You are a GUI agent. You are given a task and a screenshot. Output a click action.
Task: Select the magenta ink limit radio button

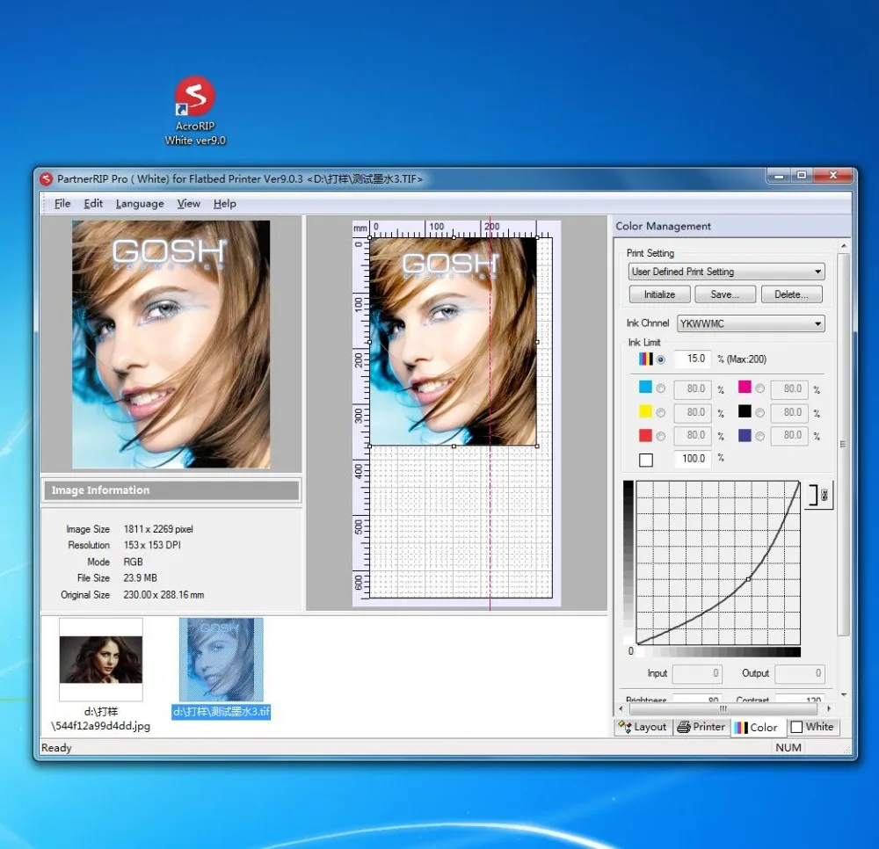tap(760, 388)
